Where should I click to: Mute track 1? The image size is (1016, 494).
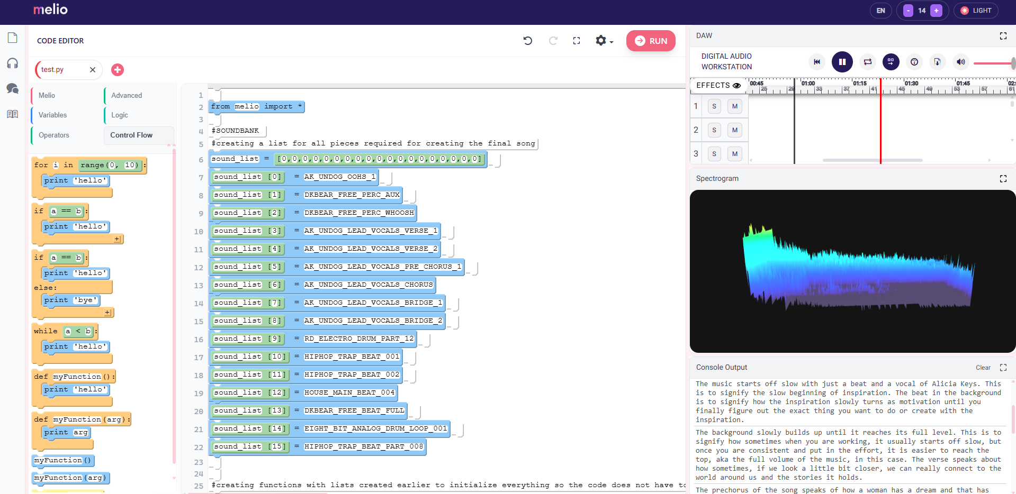point(735,106)
